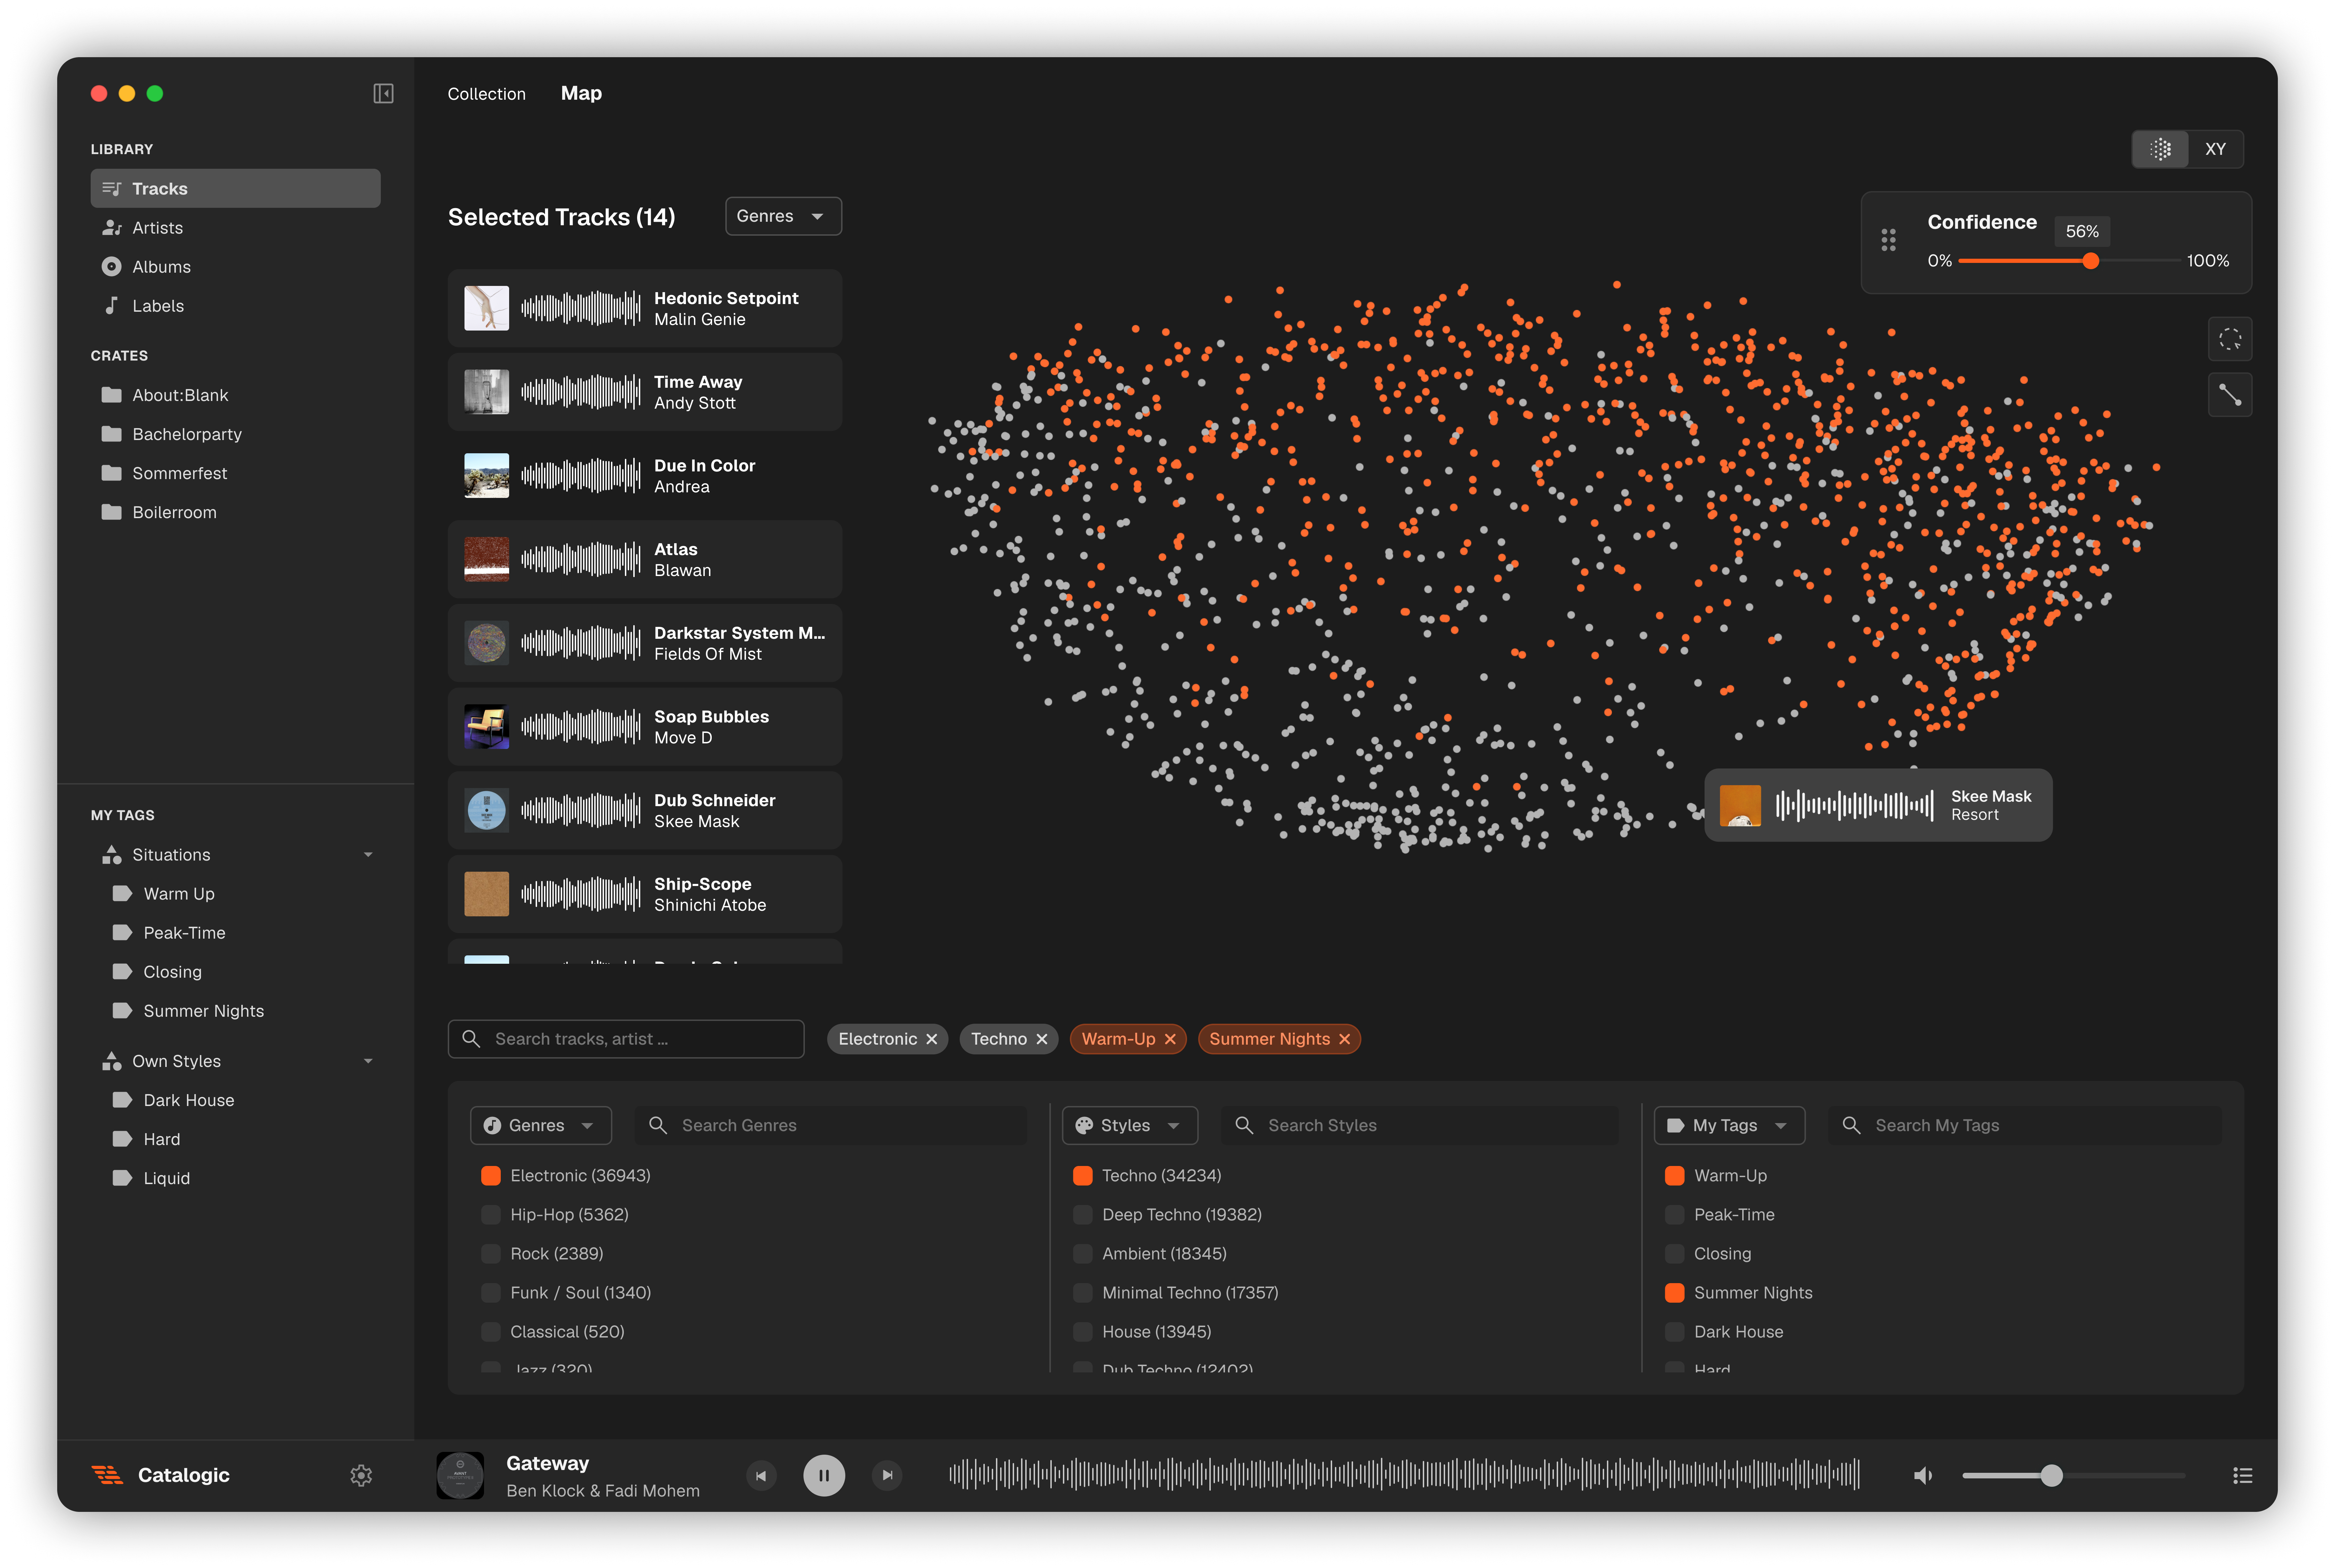Screen dimensions: 2334x1568
Task: Skip to the previous track
Action: pyautogui.click(x=761, y=1475)
